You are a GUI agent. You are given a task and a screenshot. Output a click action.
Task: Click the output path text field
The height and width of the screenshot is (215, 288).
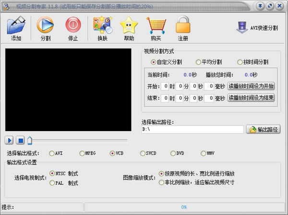click(x=192, y=130)
